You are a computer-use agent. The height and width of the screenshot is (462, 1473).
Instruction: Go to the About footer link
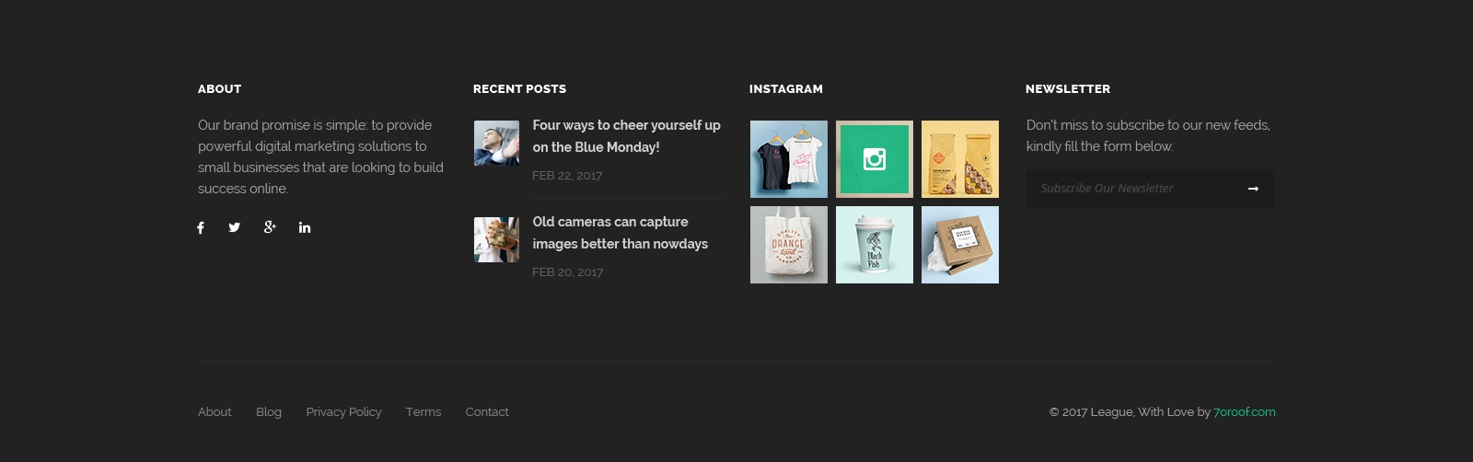tap(215, 412)
